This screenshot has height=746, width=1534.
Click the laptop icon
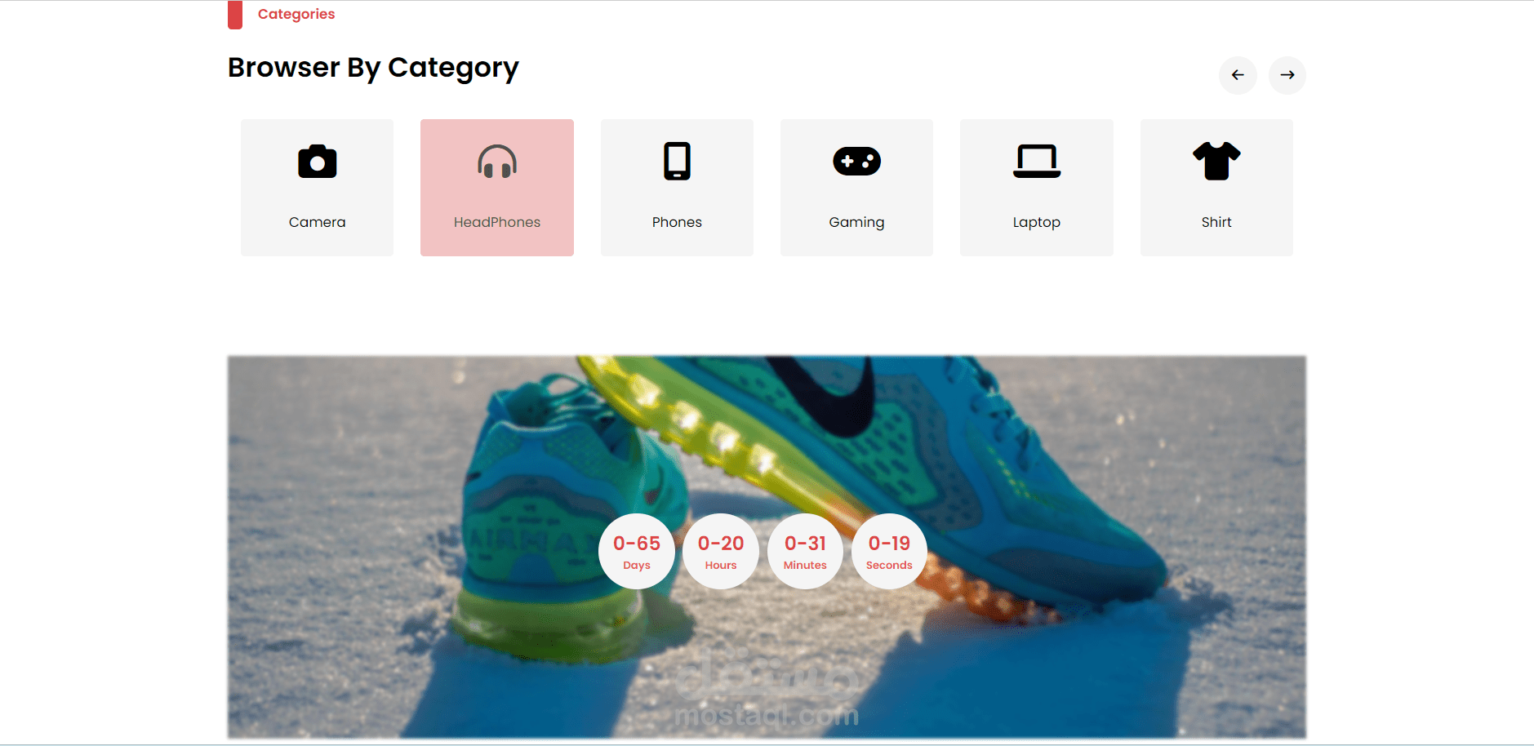click(1037, 161)
